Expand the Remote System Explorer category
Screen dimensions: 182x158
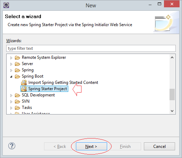pos(11,58)
